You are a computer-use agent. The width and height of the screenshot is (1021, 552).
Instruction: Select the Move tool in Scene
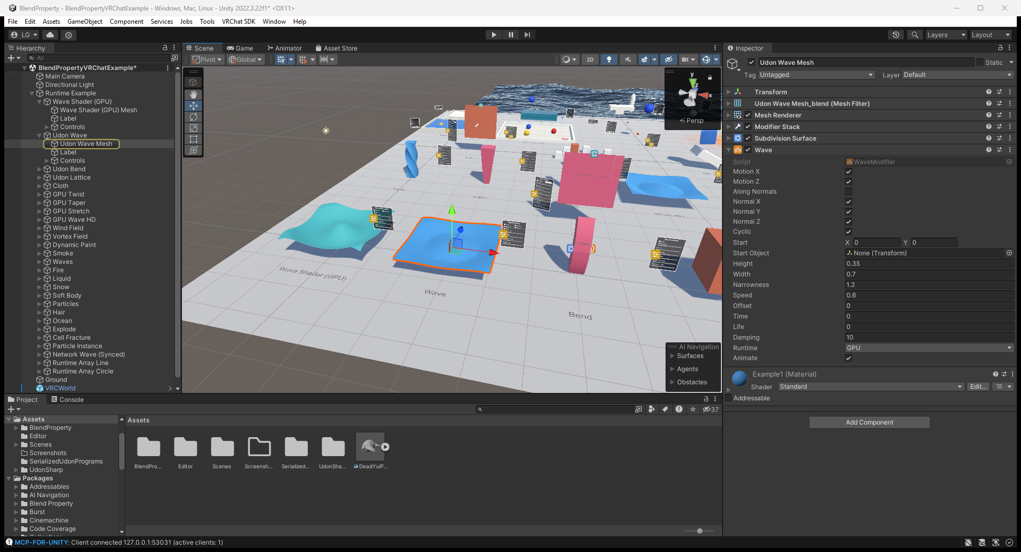194,105
